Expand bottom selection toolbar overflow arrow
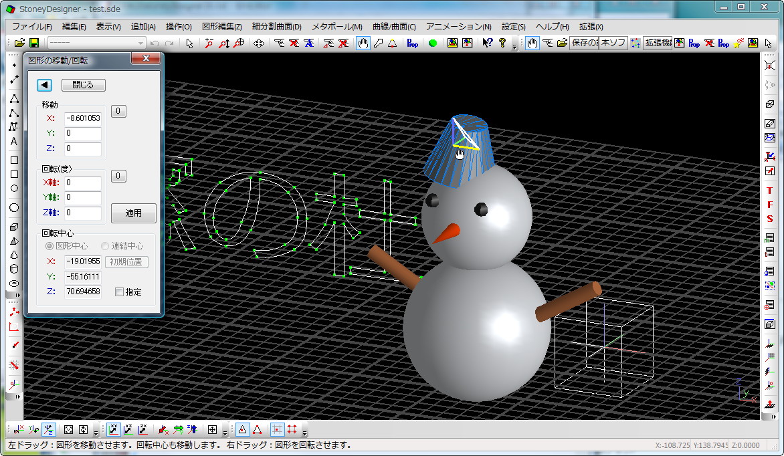This screenshot has height=456, width=784. [304, 432]
